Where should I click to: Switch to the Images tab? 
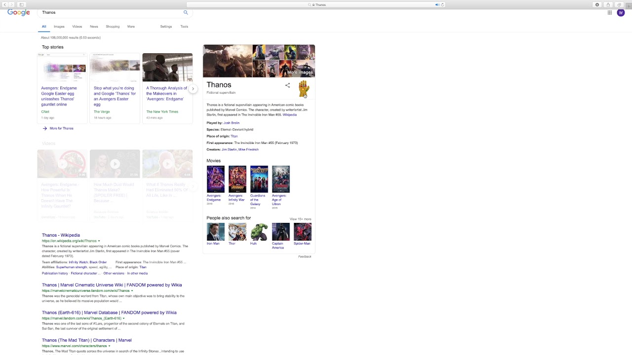click(x=59, y=27)
